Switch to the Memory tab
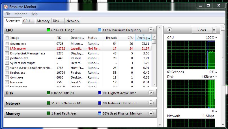This screenshot has height=129, width=228. (x=43, y=21)
